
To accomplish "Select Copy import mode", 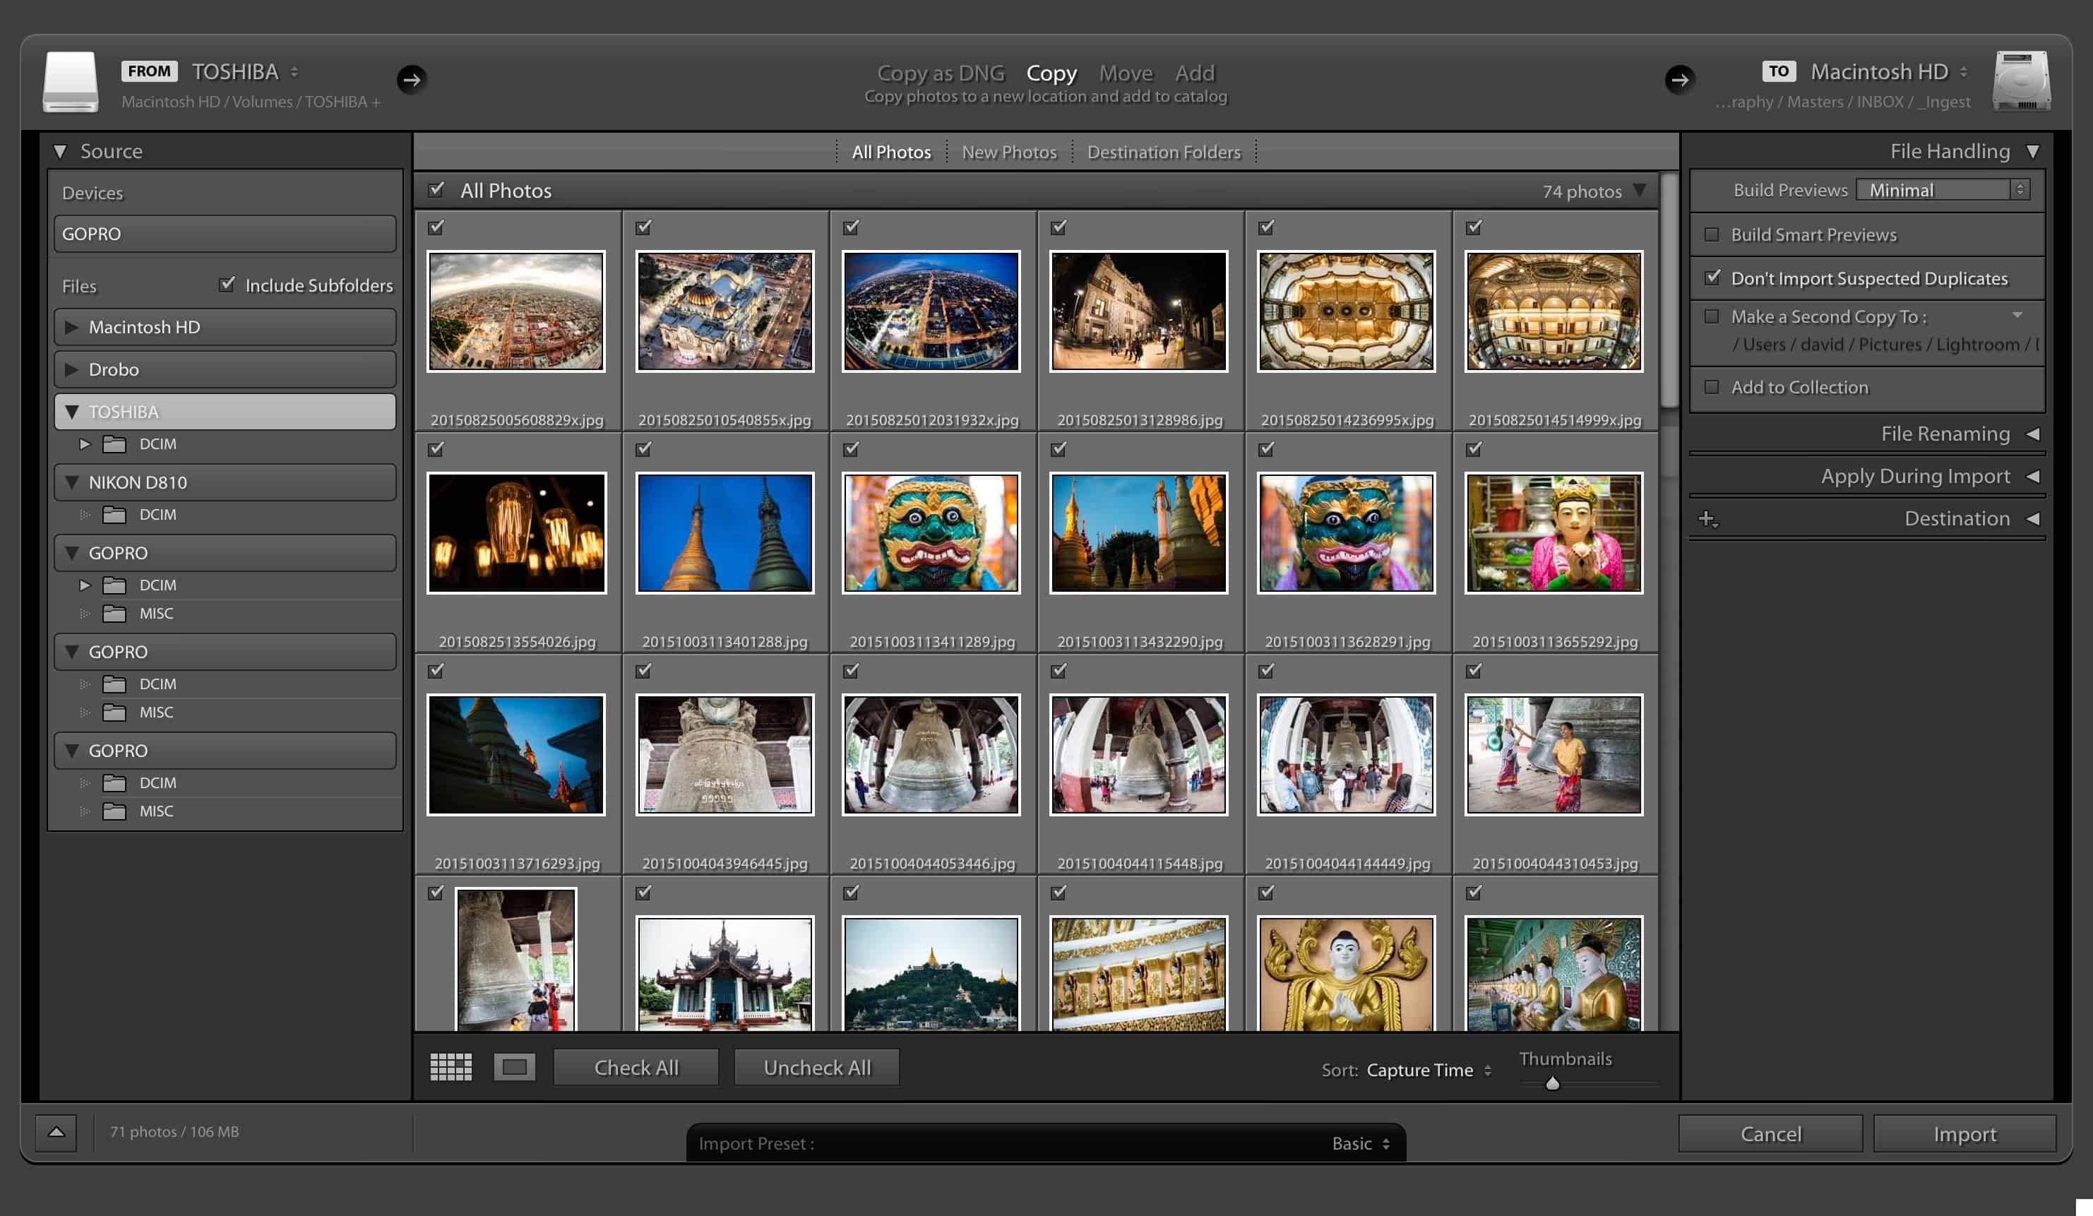I will pos(1051,73).
